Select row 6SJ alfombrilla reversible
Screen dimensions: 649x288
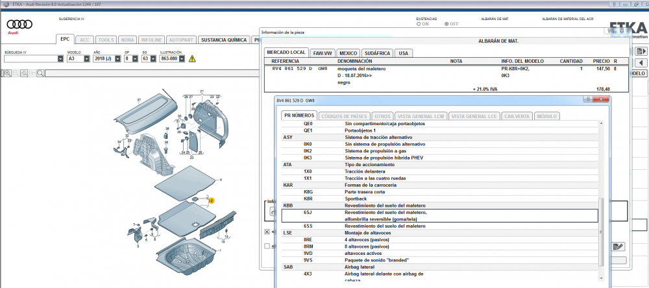[439, 215]
